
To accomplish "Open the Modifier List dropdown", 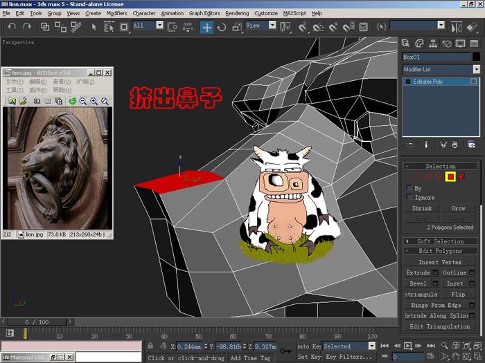I will click(x=477, y=69).
